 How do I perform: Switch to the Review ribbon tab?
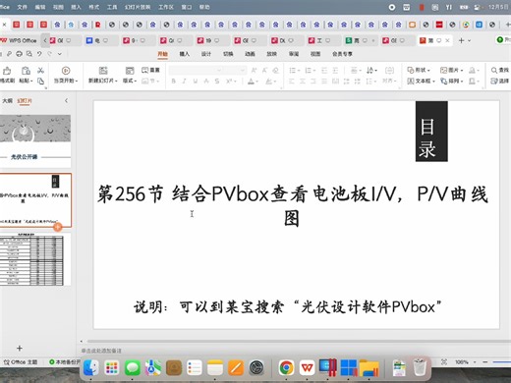click(x=294, y=54)
